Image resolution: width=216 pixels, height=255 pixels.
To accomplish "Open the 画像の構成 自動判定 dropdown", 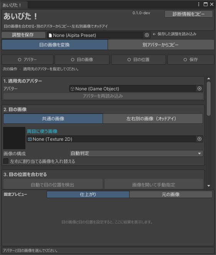I will coord(136,153).
